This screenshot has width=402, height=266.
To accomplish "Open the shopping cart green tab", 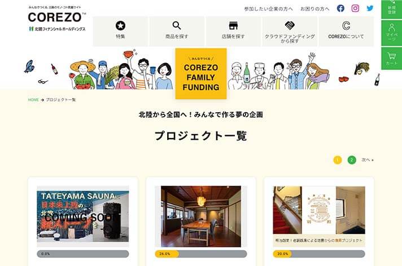I will [x=391, y=59].
